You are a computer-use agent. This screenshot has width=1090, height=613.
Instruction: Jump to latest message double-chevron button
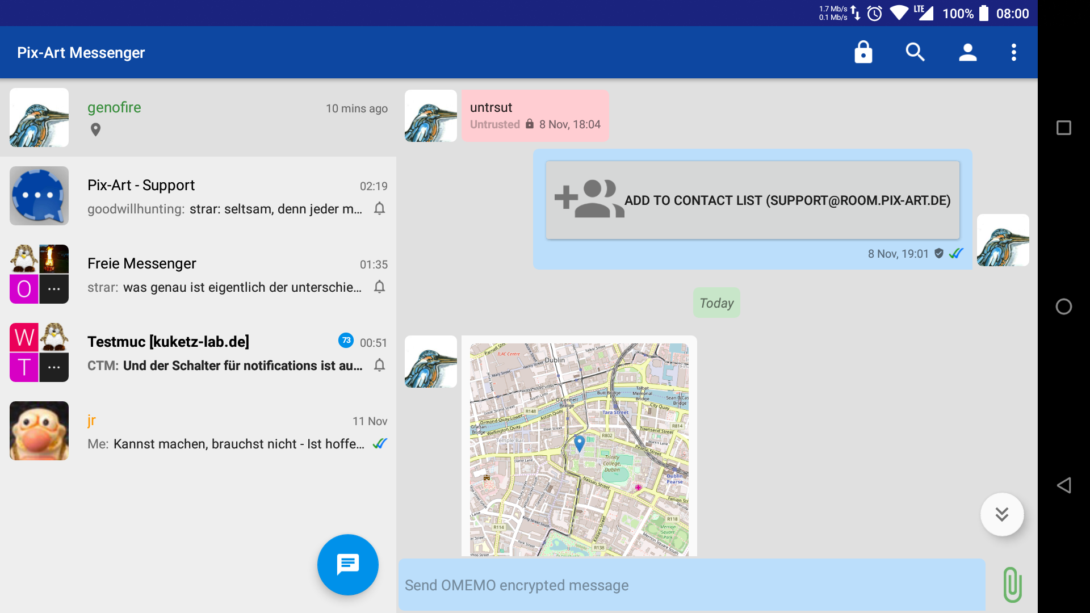[x=1002, y=514]
